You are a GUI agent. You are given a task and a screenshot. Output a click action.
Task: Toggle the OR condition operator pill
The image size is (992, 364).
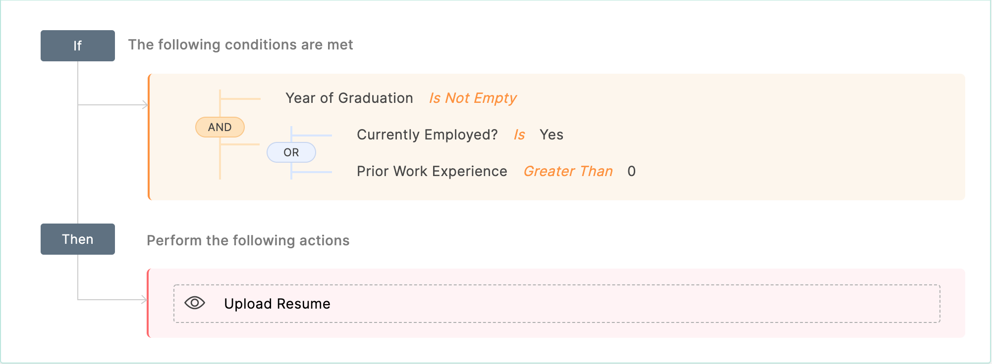[291, 152]
